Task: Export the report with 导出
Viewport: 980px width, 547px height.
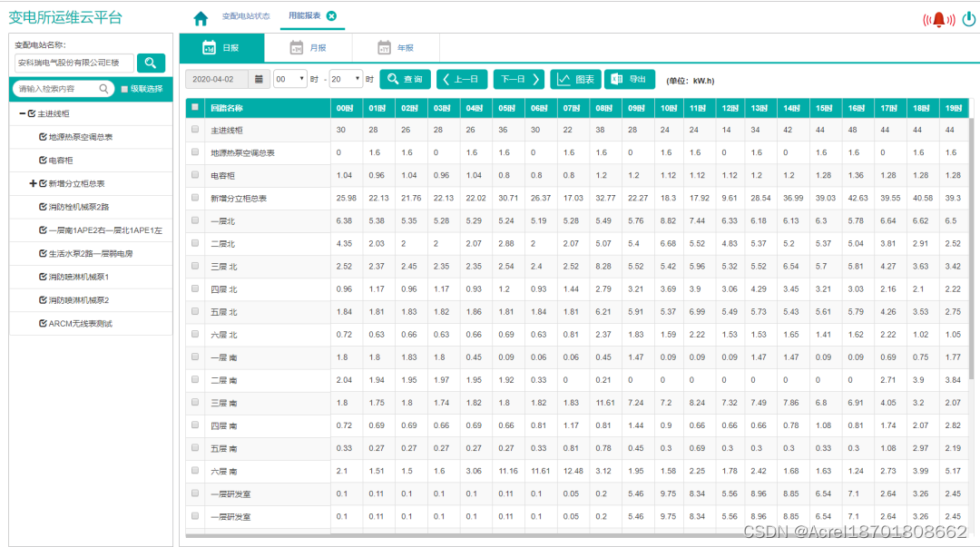Action: click(630, 80)
